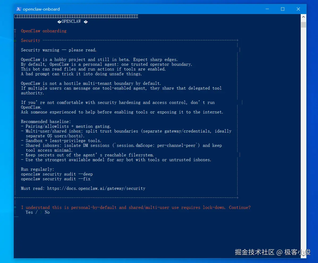
Task: Click the 'I understand... Continue?' prompt
Action: 136,207
